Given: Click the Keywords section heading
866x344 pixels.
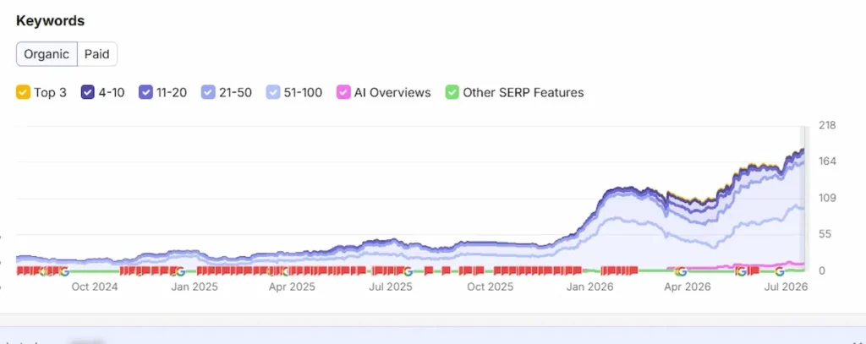Looking at the screenshot, I should 50,21.
